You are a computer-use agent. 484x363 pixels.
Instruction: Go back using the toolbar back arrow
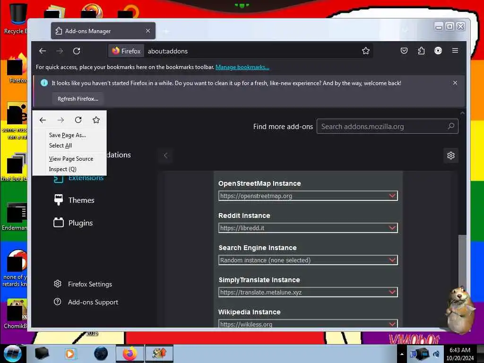[x=43, y=51]
